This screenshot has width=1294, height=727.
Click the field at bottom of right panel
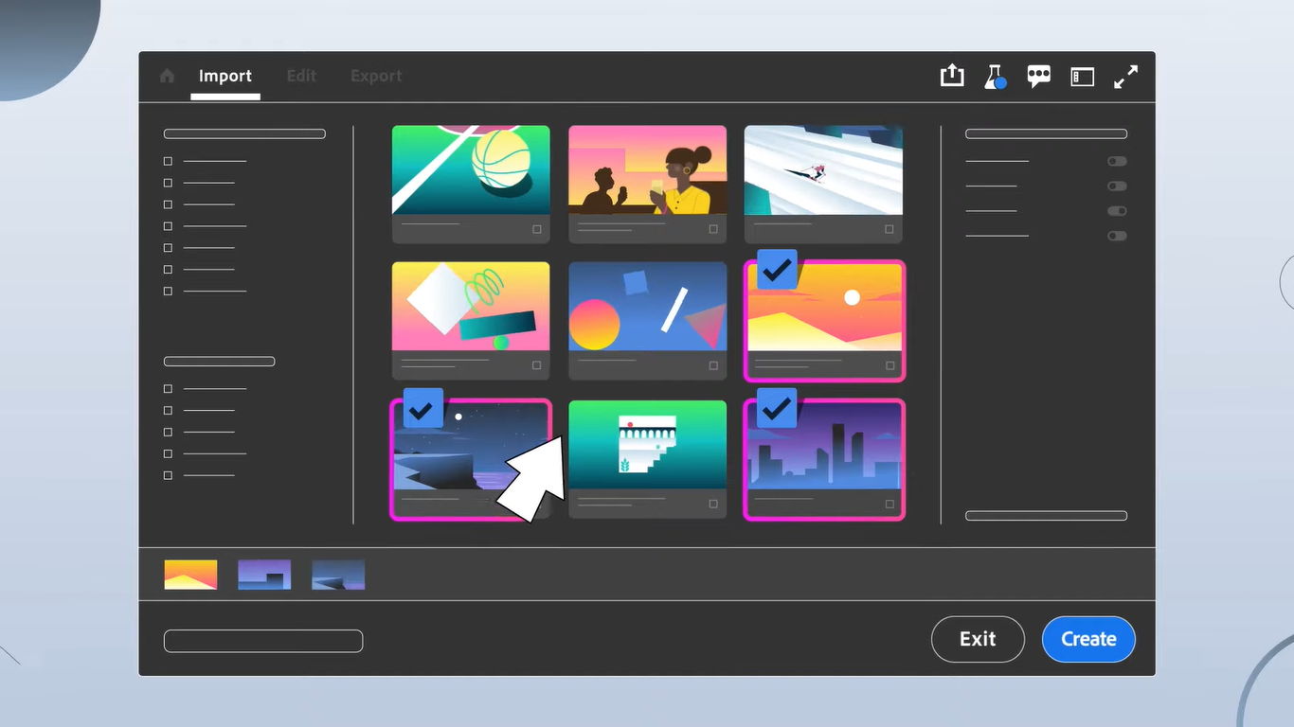1046,516
